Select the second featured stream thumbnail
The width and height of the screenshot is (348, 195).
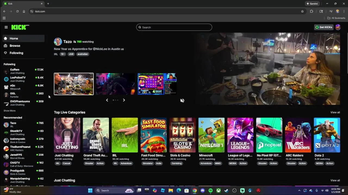point(115,84)
